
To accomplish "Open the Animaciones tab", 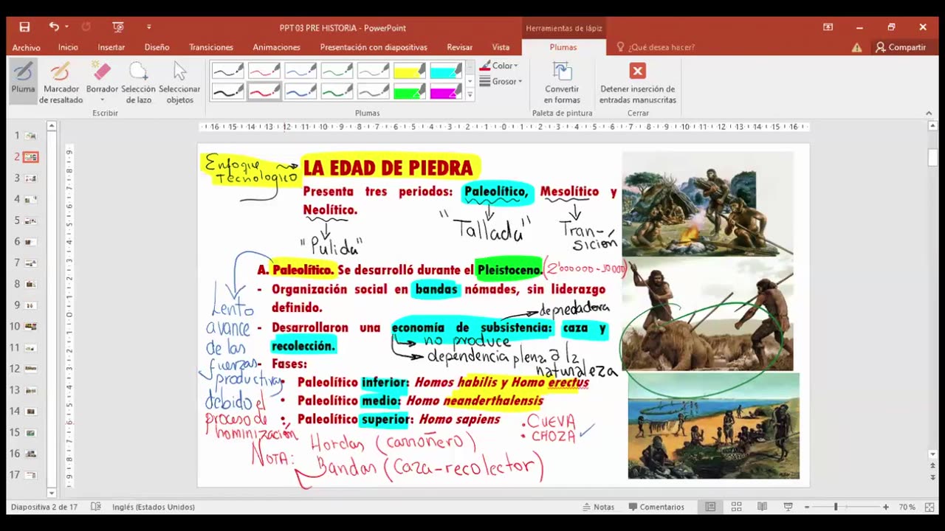I will [277, 47].
